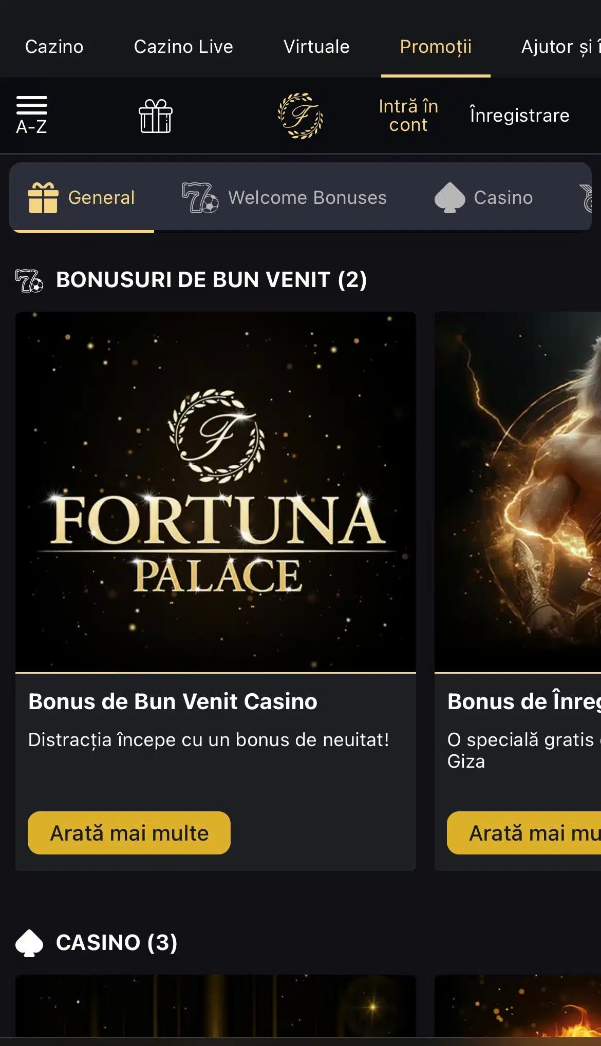The image size is (601, 1046).
Task: Go to the Virtuale menu item
Action: tap(316, 47)
